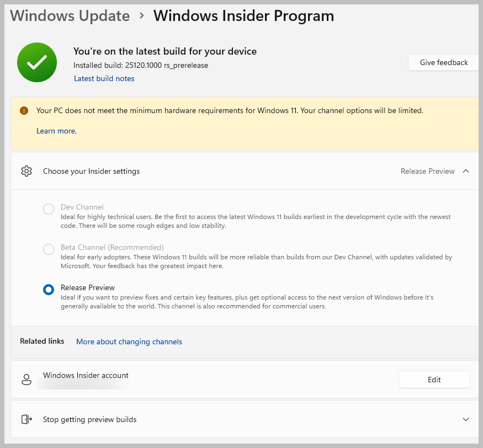Click the gear icon beside Insider settings

[26, 171]
